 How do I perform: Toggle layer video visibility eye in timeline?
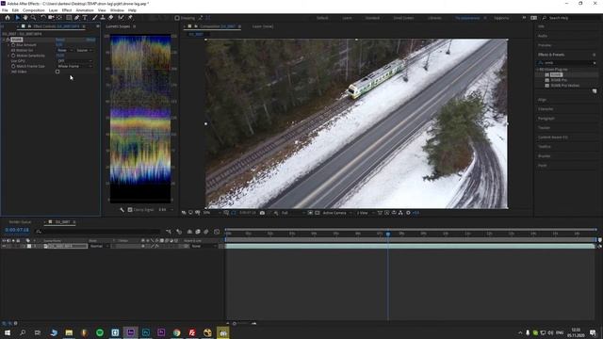tap(4, 246)
